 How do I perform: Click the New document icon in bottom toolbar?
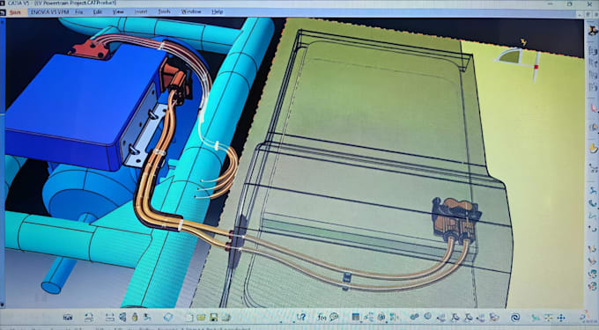coord(189,318)
